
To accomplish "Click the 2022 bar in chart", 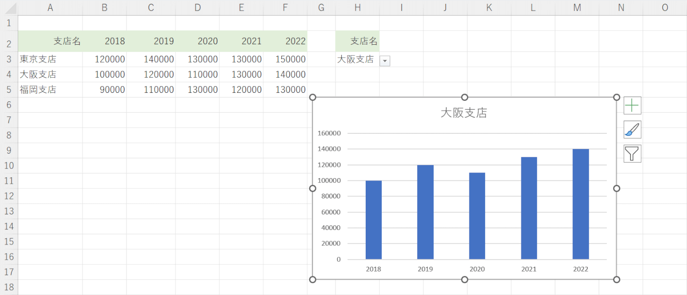I will pyautogui.click(x=580, y=204).
